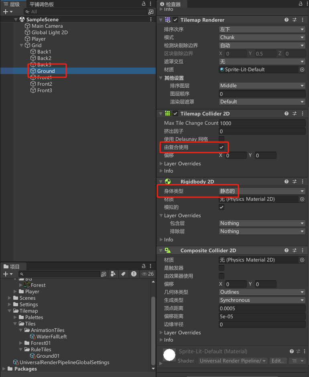Image resolution: width=309 pixels, height=377 pixels.
Task: Focus the Hierarchy search field
Action: pyautogui.click(x=85, y=12)
